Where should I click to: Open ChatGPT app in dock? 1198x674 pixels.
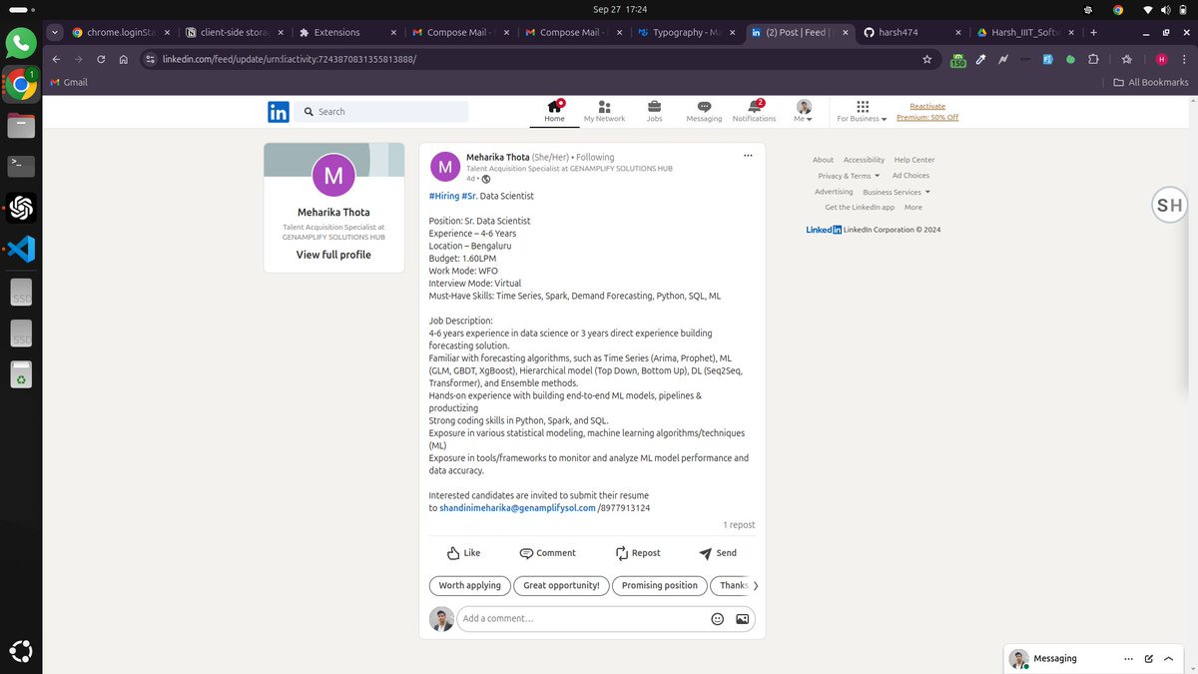(x=20, y=208)
